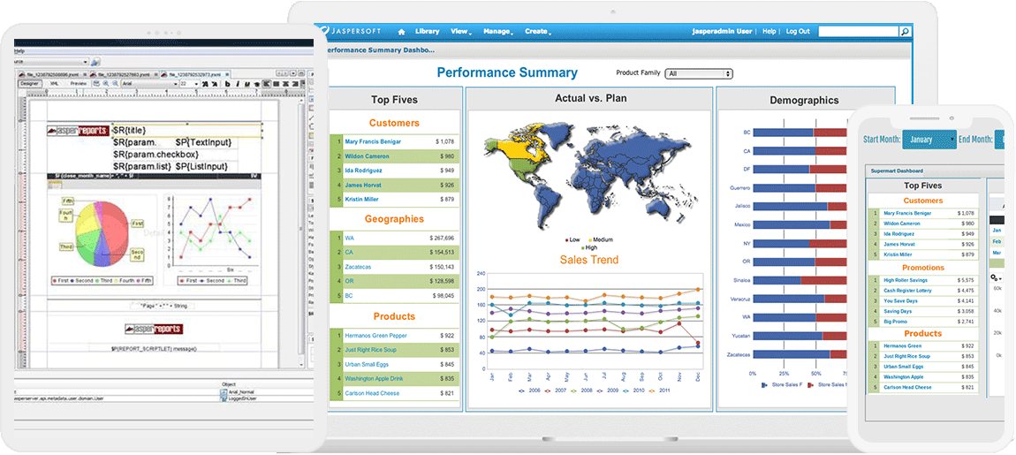
Task: Click Kristin Miller on the laptop dashboard
Action: (361, 200)
